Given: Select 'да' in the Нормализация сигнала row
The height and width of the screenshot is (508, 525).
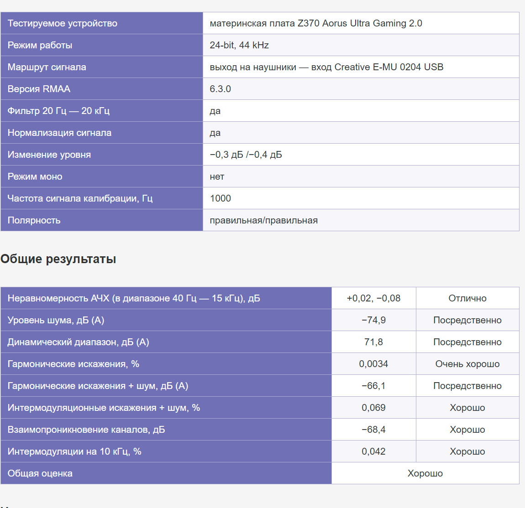Looking at the screenshot, I should (x=215, y=133).
